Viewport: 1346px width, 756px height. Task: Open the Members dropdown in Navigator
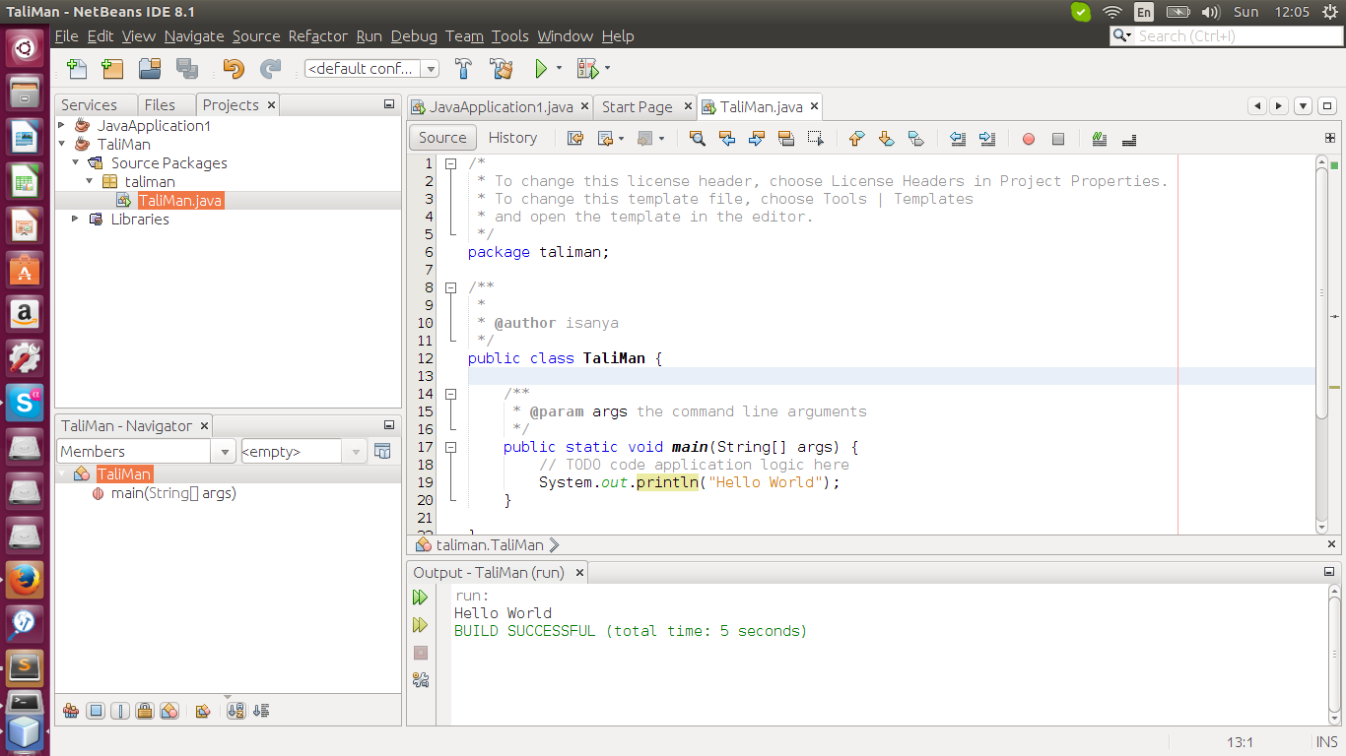(x=224, y=452)
